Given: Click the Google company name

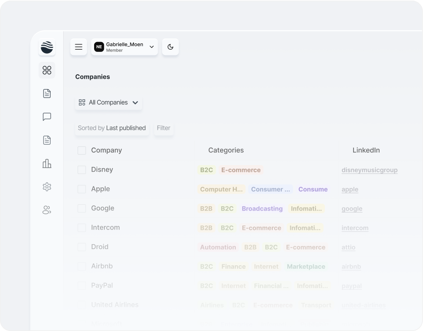Looking at the screenshot, I should [x=103, y=208].
